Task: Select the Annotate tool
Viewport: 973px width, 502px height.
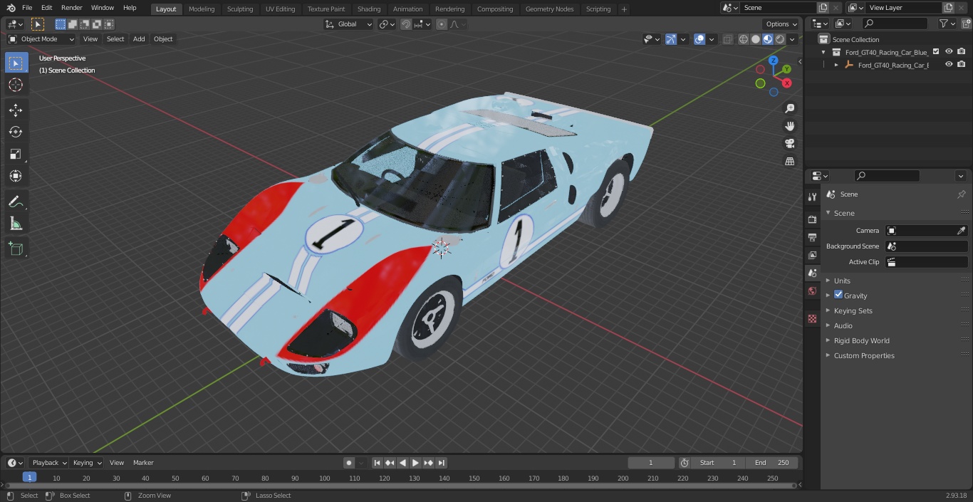Action: point(16,202)
